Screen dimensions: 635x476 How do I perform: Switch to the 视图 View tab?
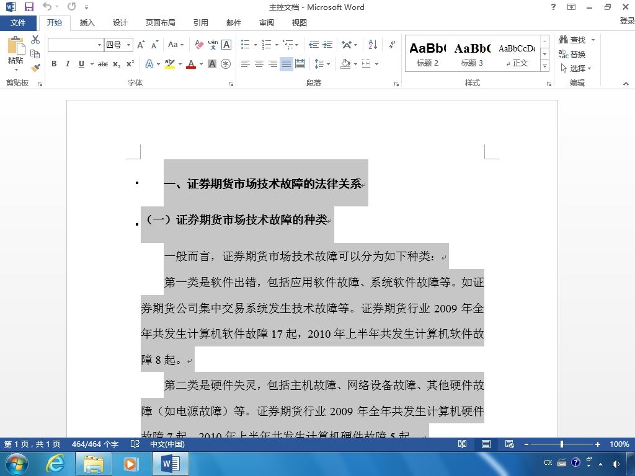click(300, 23)
